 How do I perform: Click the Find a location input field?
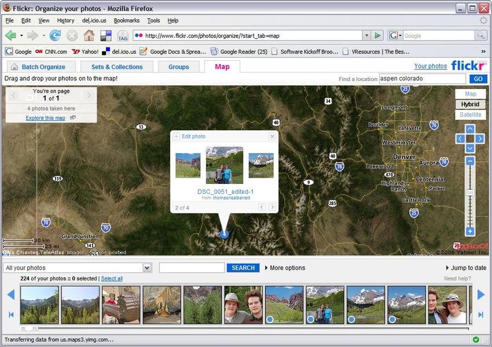click(x=423, y=79)
